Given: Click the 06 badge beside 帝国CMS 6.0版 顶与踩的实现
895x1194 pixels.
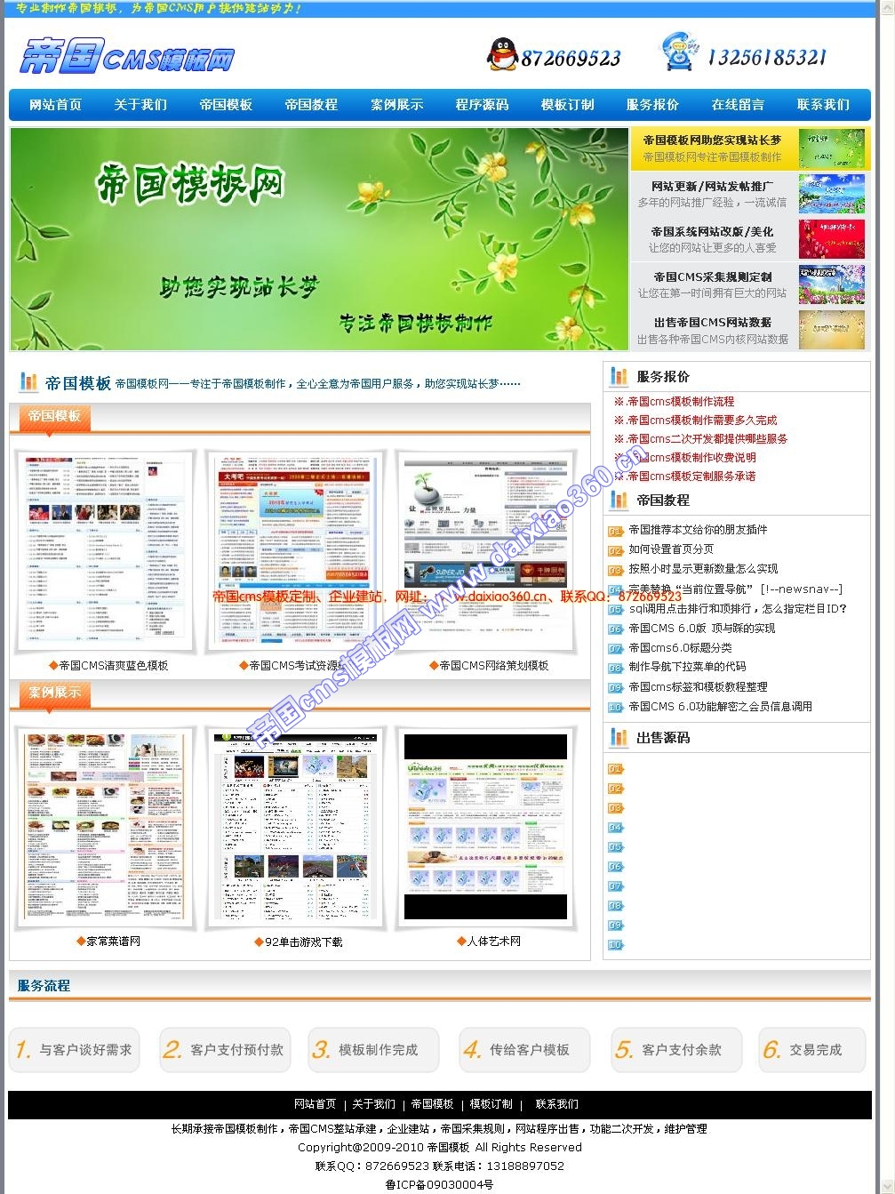Looking at the screenshot, I should coord(616,629).
